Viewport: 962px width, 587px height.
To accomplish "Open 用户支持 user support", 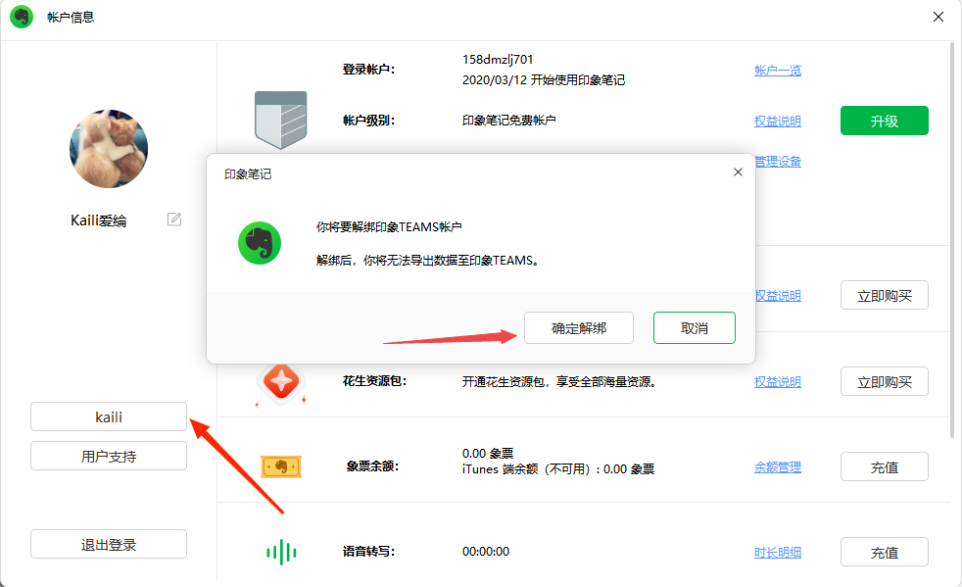I will tap(109, 457).
